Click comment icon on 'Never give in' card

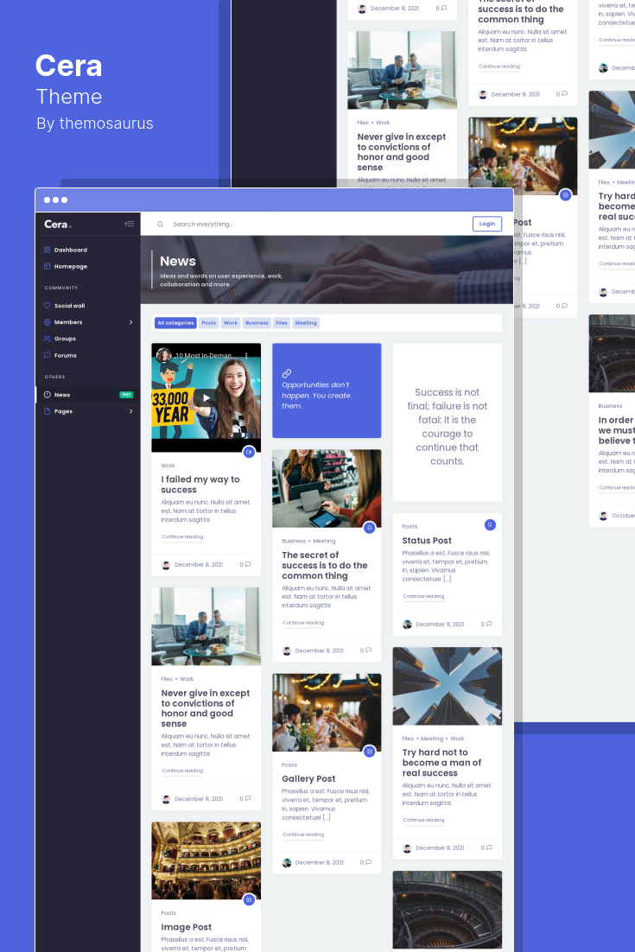point(248,799)
